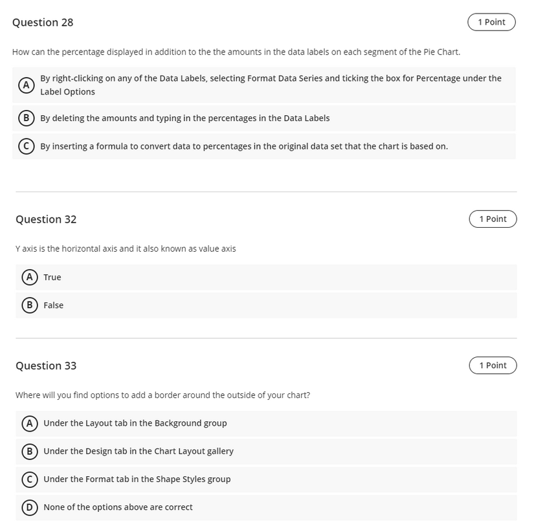Pick 'Under the Format tab in the Shape Styles group'
Image resolution: width=545 pixels, height=528 pixels.
coord(137,479)
